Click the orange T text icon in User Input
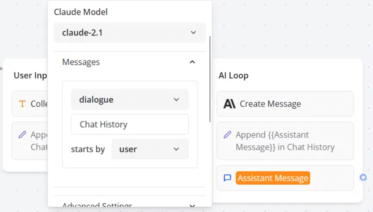 click(22, 104)
